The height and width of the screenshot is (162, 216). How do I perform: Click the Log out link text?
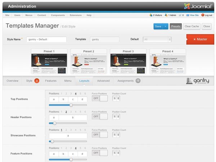coord(208,15)
